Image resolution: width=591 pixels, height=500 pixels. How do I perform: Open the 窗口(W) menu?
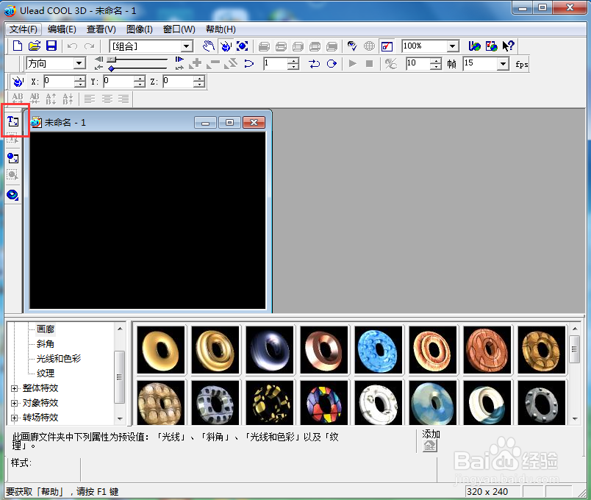click(x=179, y=29)
